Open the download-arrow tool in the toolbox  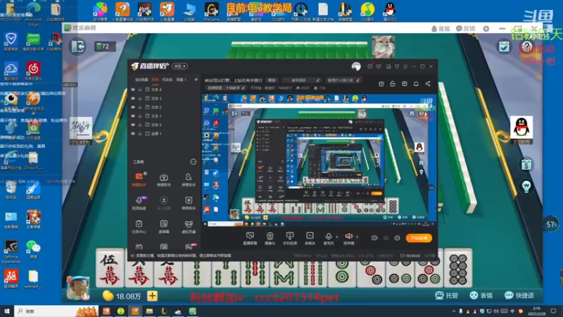164,203
